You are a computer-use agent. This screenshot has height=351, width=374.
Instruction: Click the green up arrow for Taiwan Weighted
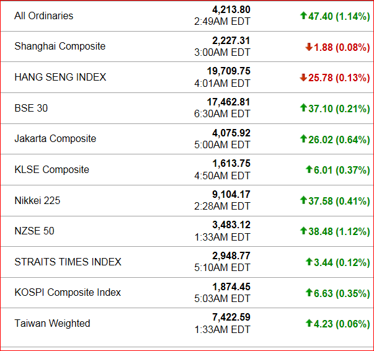coord(309,323)
